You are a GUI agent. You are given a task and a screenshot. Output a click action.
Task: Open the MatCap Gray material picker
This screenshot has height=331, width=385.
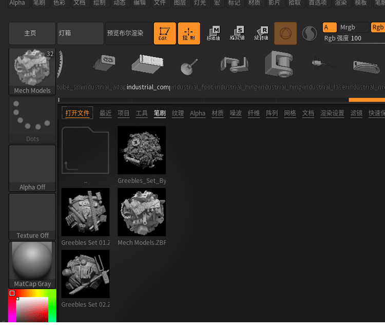click(32, 264)
